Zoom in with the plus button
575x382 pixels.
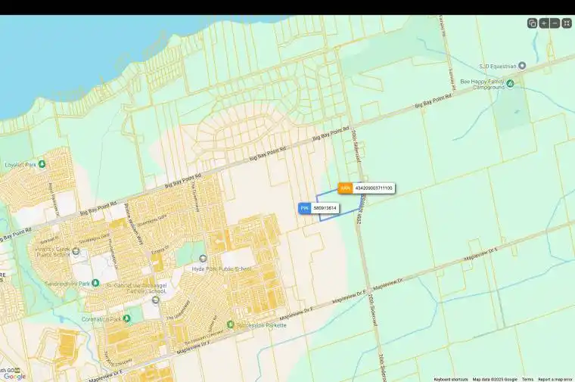click(x=544, y=23)
